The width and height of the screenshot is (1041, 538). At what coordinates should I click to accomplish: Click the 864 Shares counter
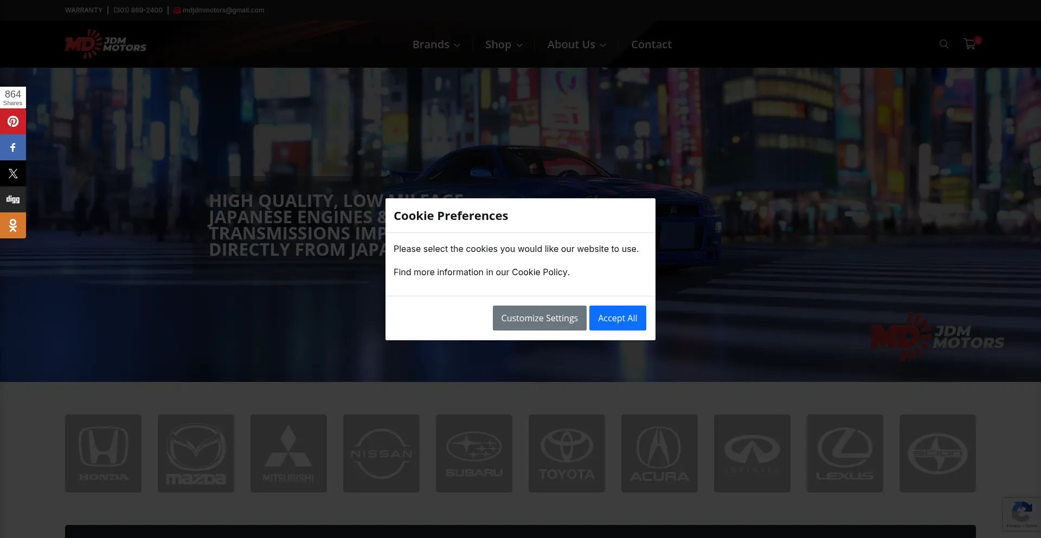pyautogui.click(x=13, y=98)
